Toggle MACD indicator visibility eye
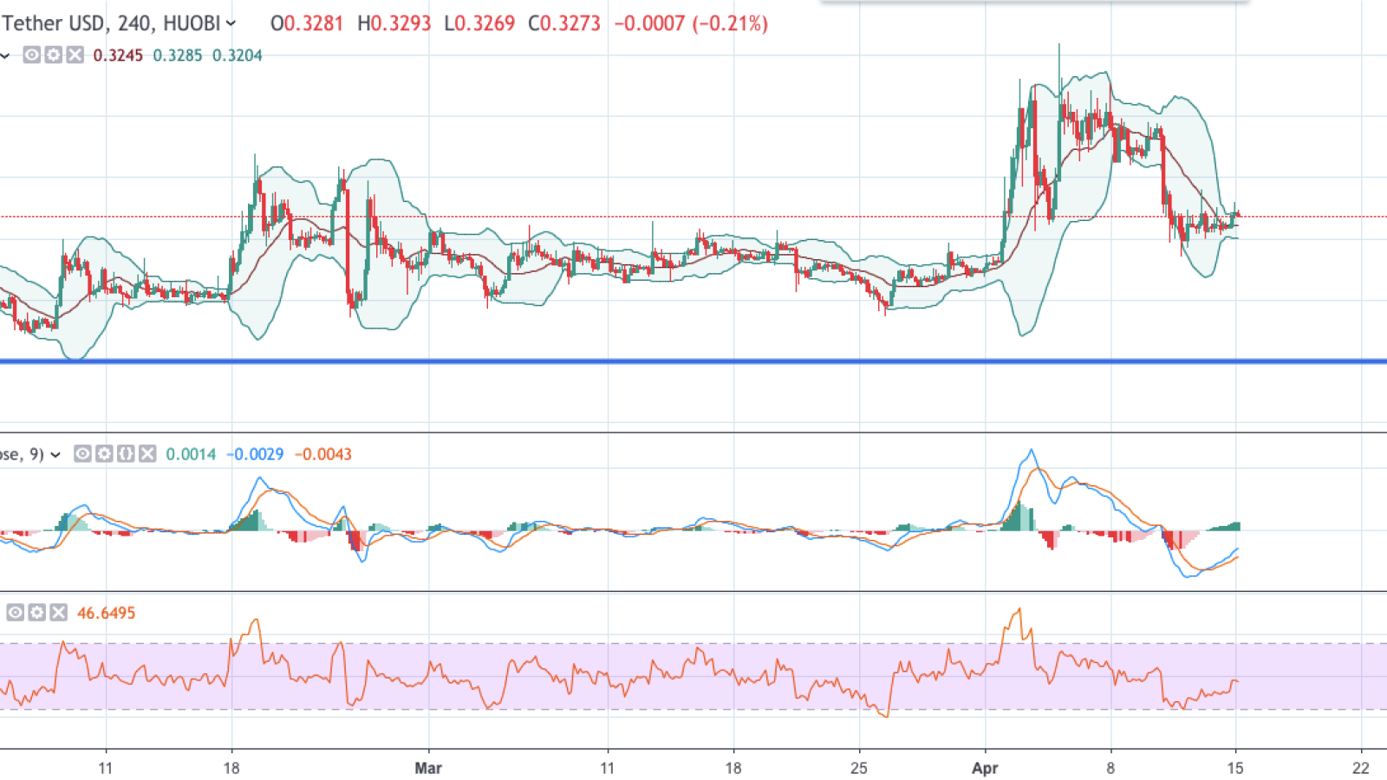The image size is (1387, 780). pos(82,453)
